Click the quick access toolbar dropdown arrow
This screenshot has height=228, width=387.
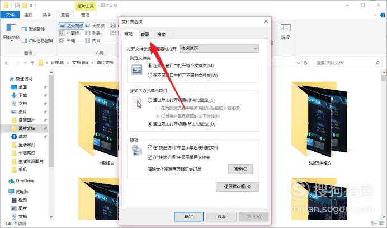(31, 5)
